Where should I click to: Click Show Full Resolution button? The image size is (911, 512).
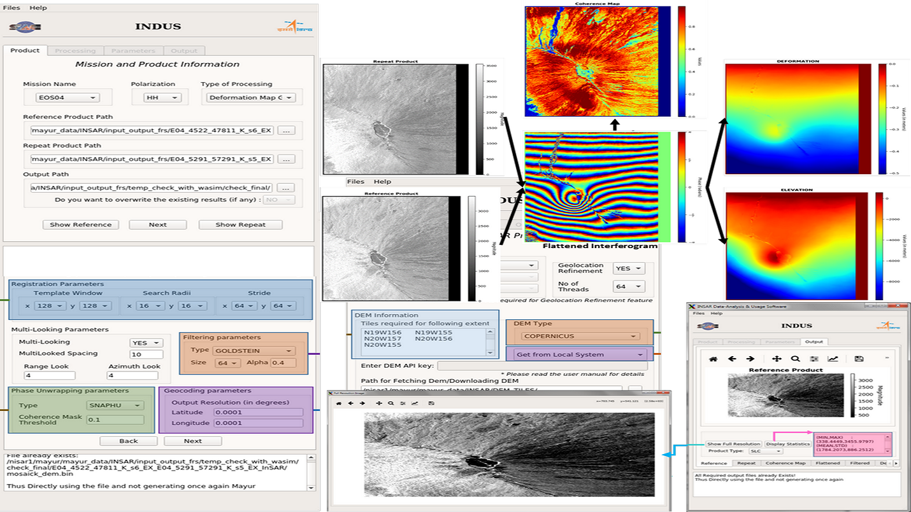pyautogui.click(x=733, y=444)
